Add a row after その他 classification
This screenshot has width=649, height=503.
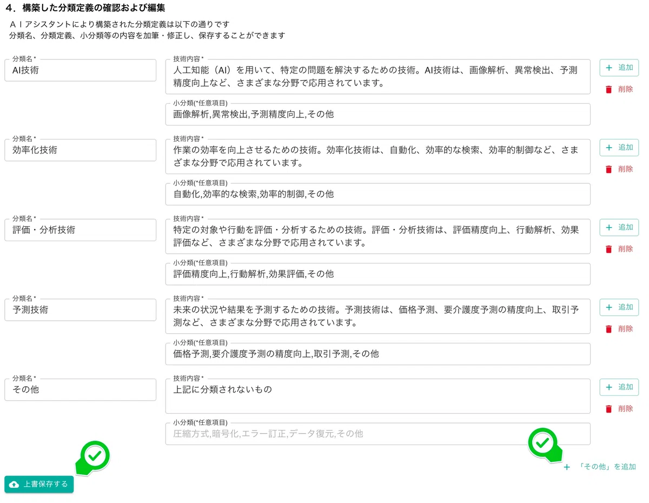(x=619, y=387)
